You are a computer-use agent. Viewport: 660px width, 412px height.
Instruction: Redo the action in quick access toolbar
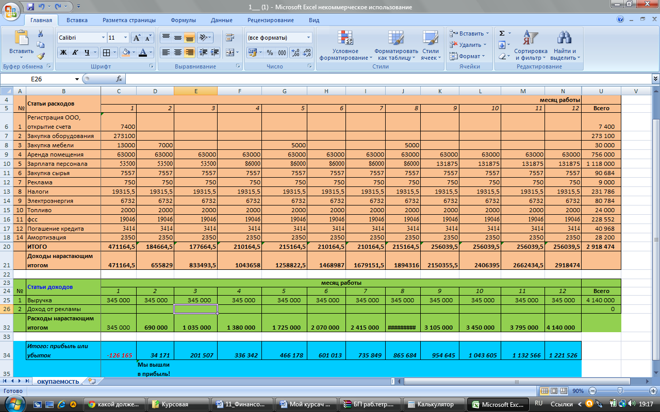click(x=58, y=7)
